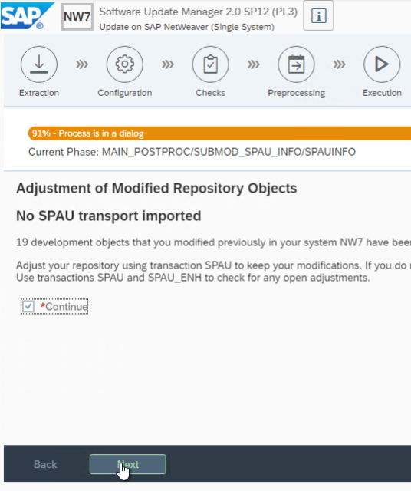Viewport: 411px width, 491px height.
Task: Click the Checks step label
Action: [210, 93]
